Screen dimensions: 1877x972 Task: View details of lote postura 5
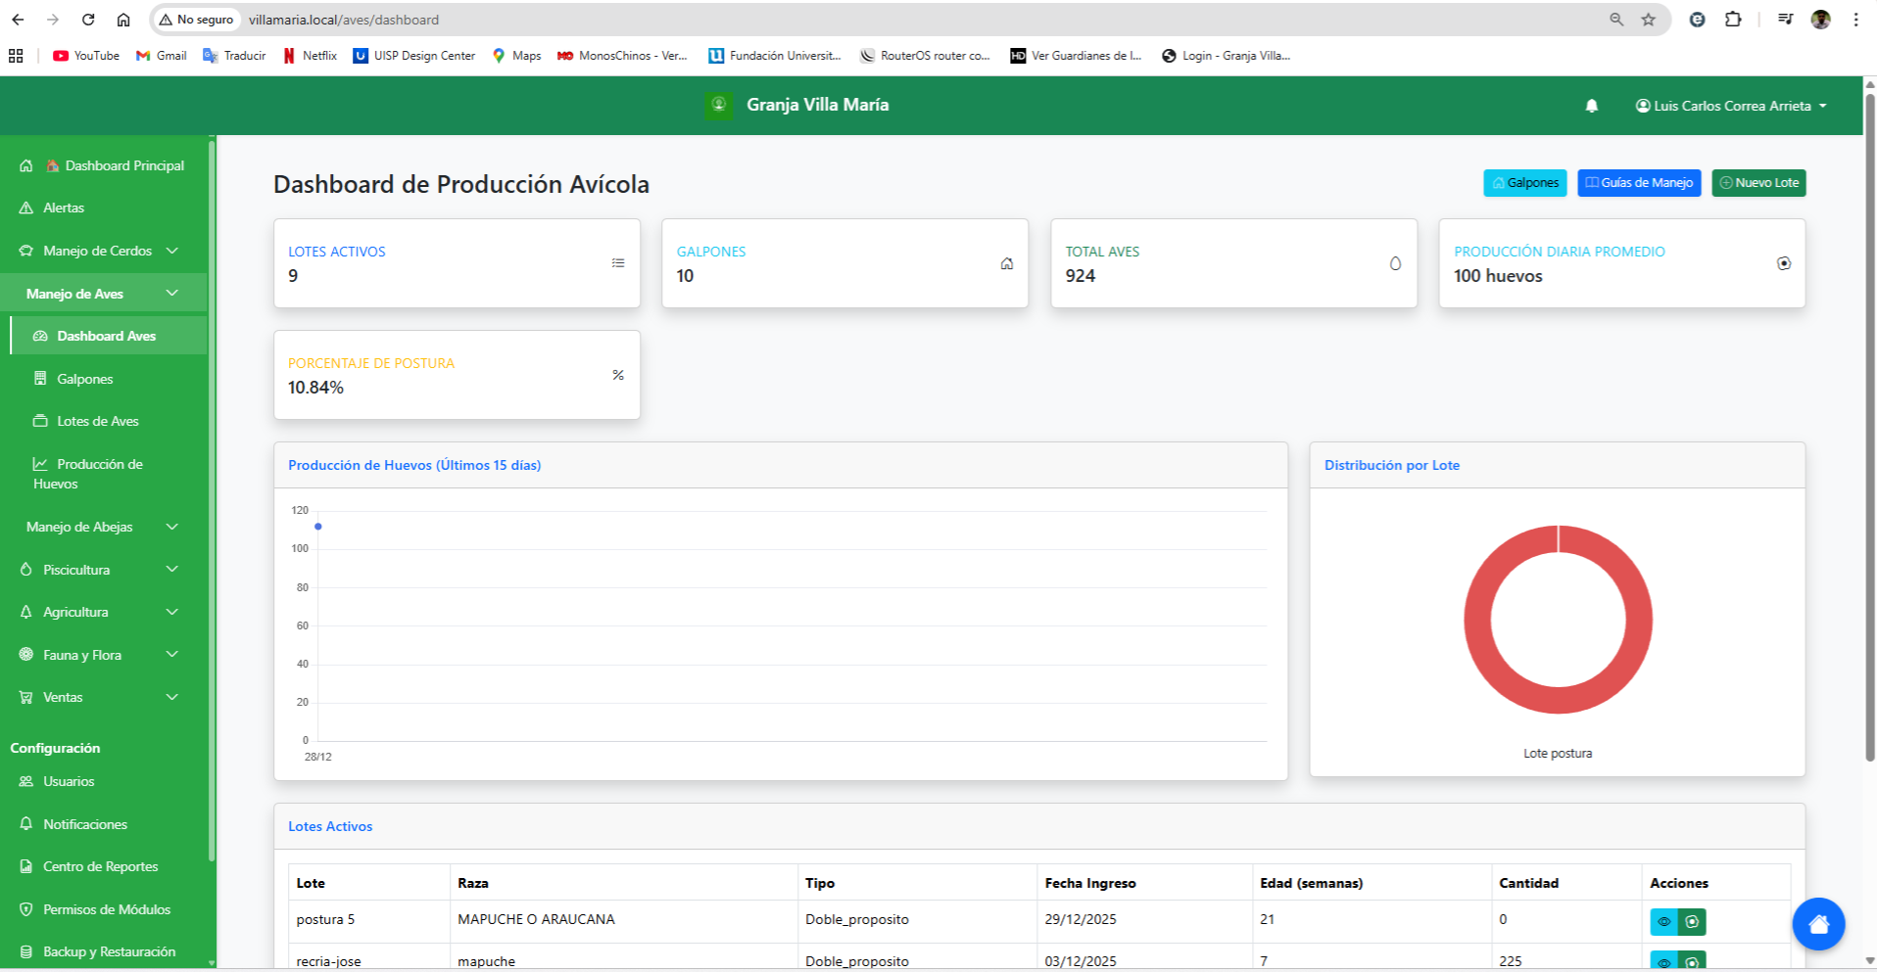click(x=1662, y=921)
